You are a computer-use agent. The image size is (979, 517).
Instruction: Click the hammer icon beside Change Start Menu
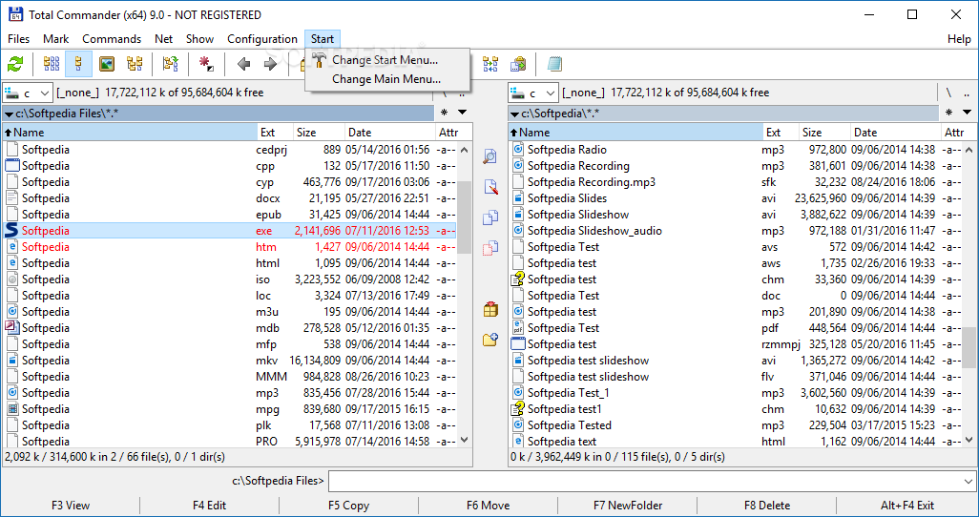(x=319, y=60)
